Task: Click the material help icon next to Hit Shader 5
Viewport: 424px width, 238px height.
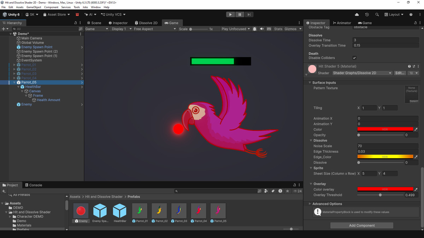Action: tap(410, 66)
